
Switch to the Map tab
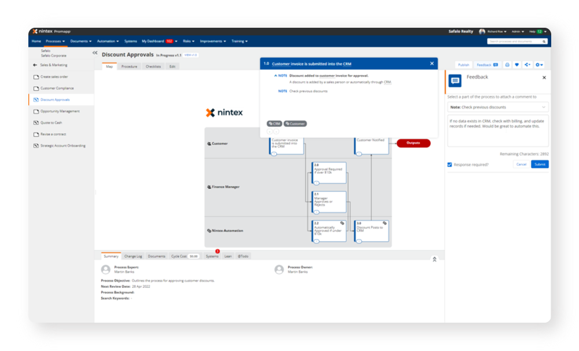pyautogui.click(x=109, y=66)
